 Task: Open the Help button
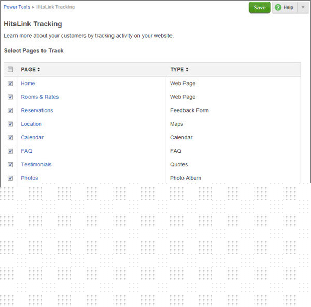pyautogui.click(x=285, y=8)
